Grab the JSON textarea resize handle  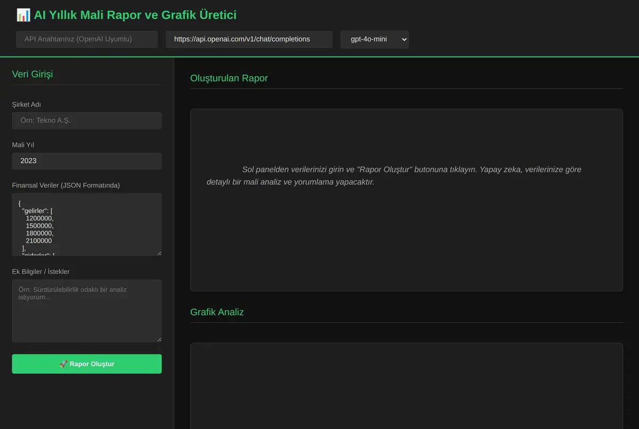158,252
